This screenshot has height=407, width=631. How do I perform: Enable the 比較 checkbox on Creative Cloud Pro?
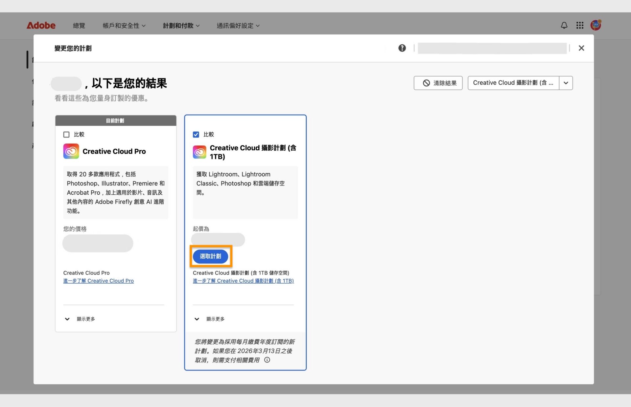coord(66,134)
